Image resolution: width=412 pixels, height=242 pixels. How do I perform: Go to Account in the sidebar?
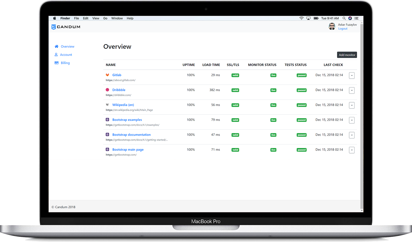66,55
